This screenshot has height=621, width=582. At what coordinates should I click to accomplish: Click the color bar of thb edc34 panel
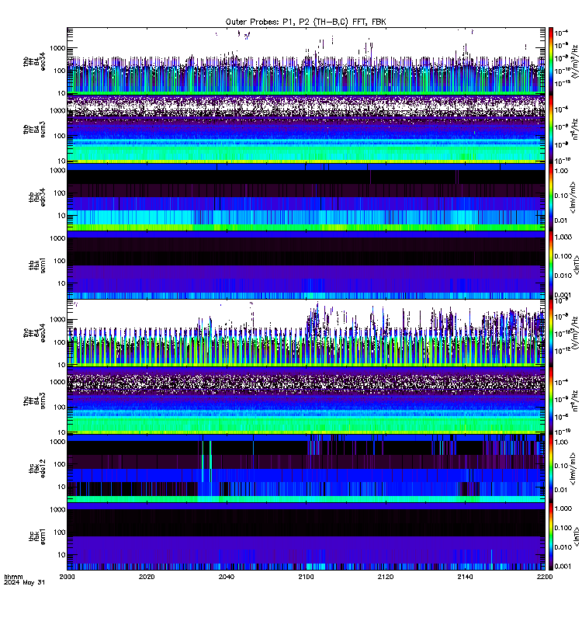551,197
